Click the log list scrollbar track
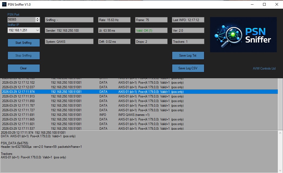This screenshot has height=173, width=283. point(281,103)
